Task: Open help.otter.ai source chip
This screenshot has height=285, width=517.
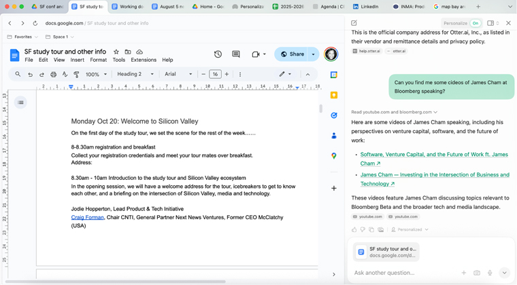Action: 367,52
